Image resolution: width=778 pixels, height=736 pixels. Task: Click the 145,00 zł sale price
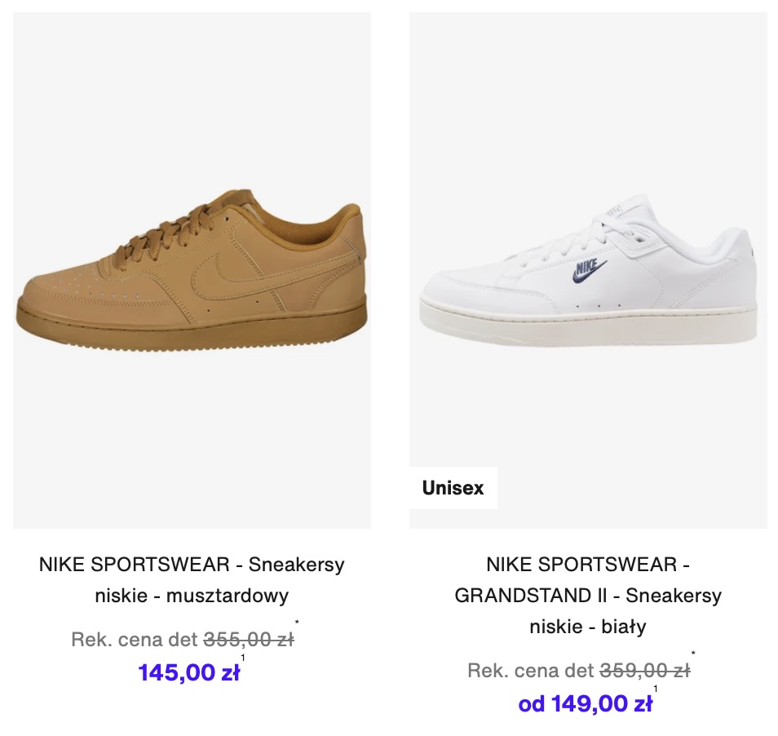click(189, 672)
